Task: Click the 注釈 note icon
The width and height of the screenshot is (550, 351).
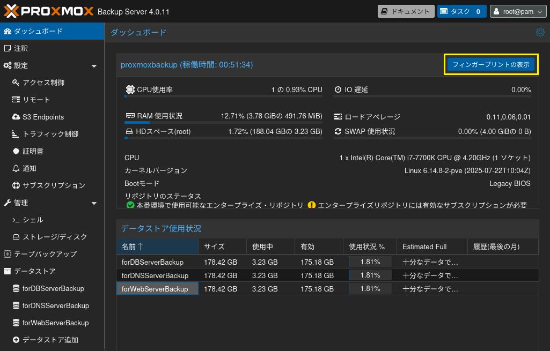Action: 8,48
